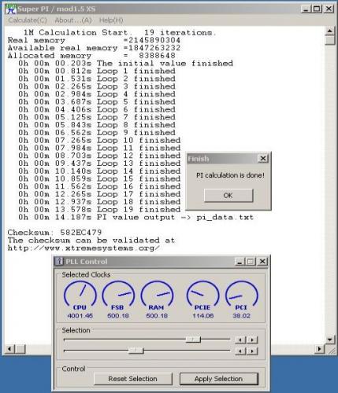Close the PLL Control window
The image size is (338, 393).
coord(262,262)
